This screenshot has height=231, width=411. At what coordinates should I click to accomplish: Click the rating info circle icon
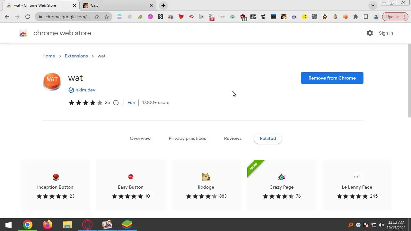click(x=116, y=103)
